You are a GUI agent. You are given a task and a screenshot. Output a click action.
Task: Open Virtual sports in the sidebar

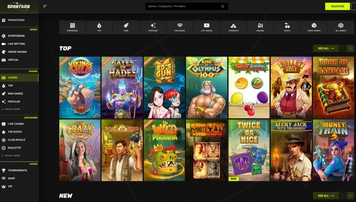click(x=19, y=60)
